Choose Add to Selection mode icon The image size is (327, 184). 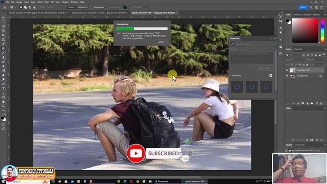(x=25, y=7)
